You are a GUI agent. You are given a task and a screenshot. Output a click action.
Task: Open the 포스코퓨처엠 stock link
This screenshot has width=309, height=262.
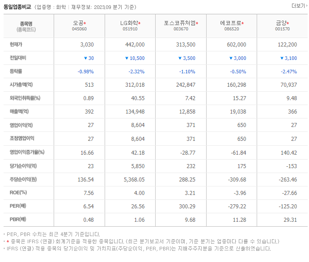180,23
